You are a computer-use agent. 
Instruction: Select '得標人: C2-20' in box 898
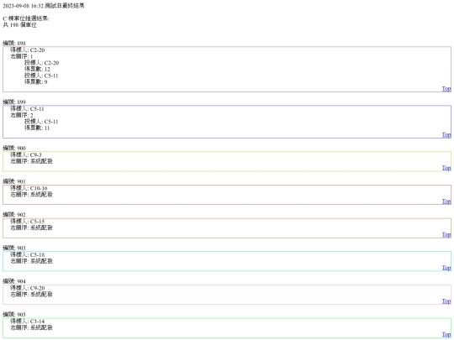click(28, 50)
